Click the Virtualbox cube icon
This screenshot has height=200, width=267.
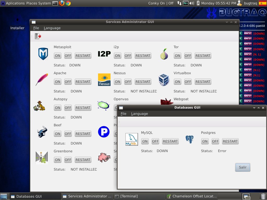point(164,80)
